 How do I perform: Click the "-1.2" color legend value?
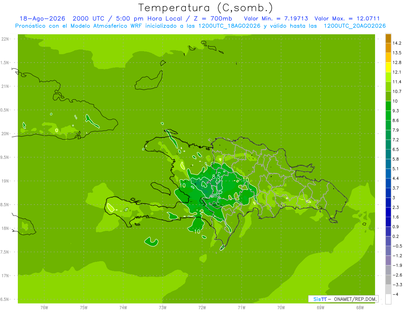pyautogui.click(x=397, y=255)
